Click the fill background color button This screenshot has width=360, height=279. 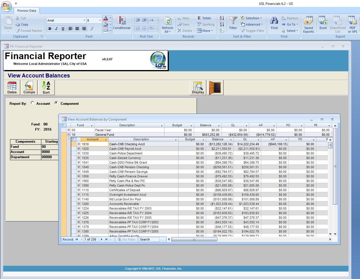106,24
